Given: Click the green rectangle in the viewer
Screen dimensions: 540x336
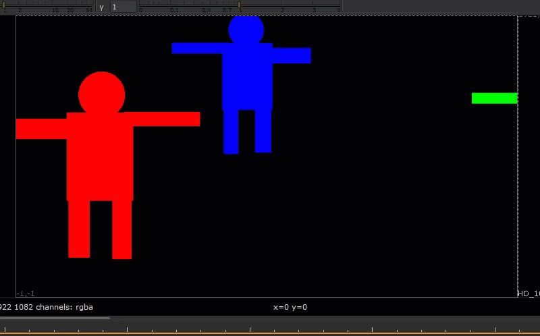Looking at the screenshot, I should (x=494, y=99).
